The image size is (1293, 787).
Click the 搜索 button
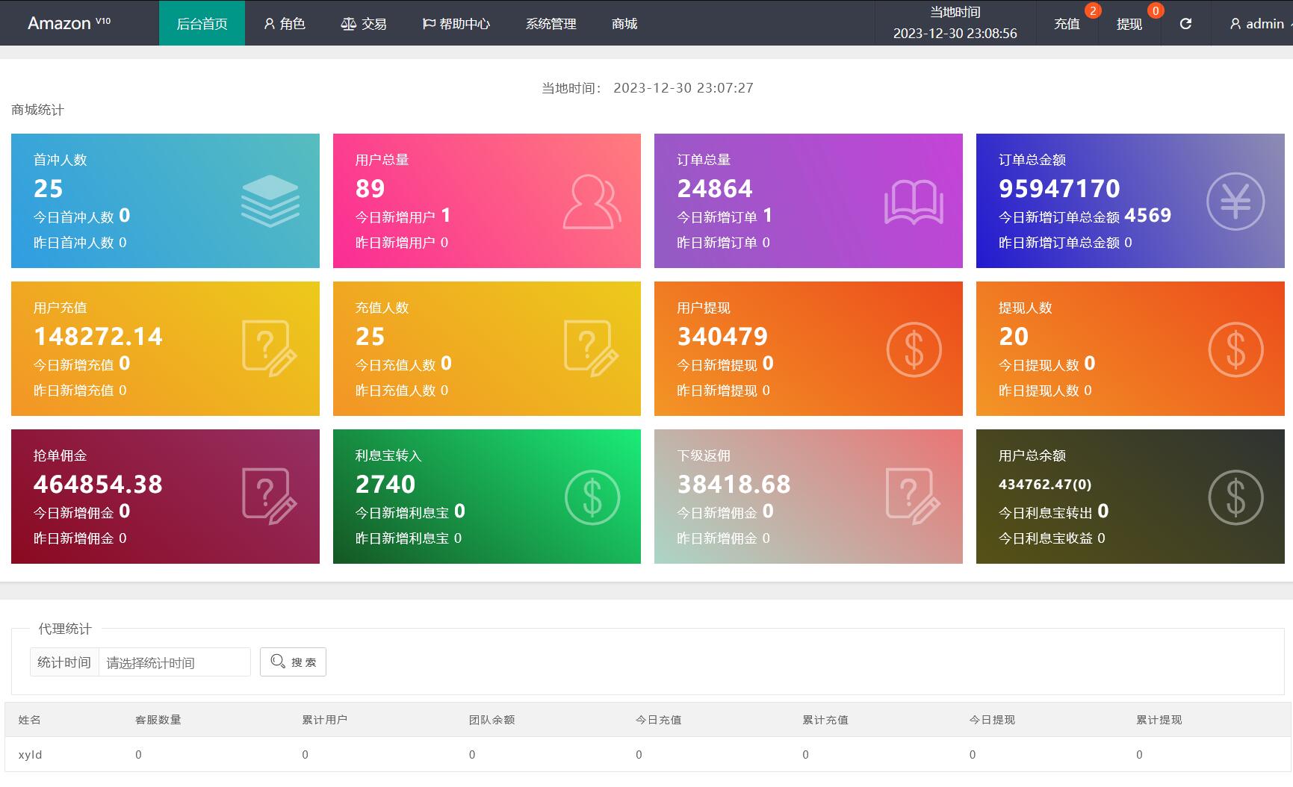click(x=293, y=662)
